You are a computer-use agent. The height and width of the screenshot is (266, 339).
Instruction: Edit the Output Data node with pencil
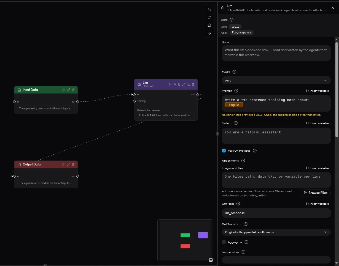(69, 164)
